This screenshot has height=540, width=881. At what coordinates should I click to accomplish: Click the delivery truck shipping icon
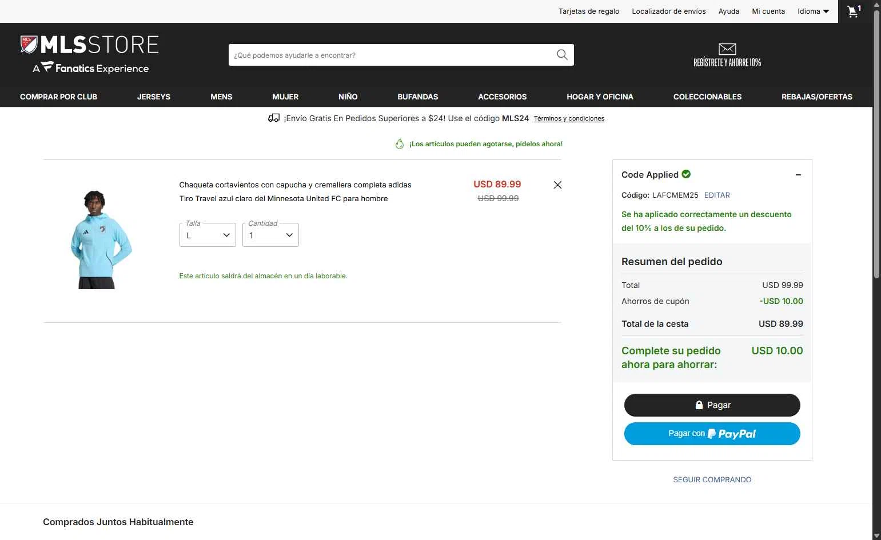[x=274, y=118]
